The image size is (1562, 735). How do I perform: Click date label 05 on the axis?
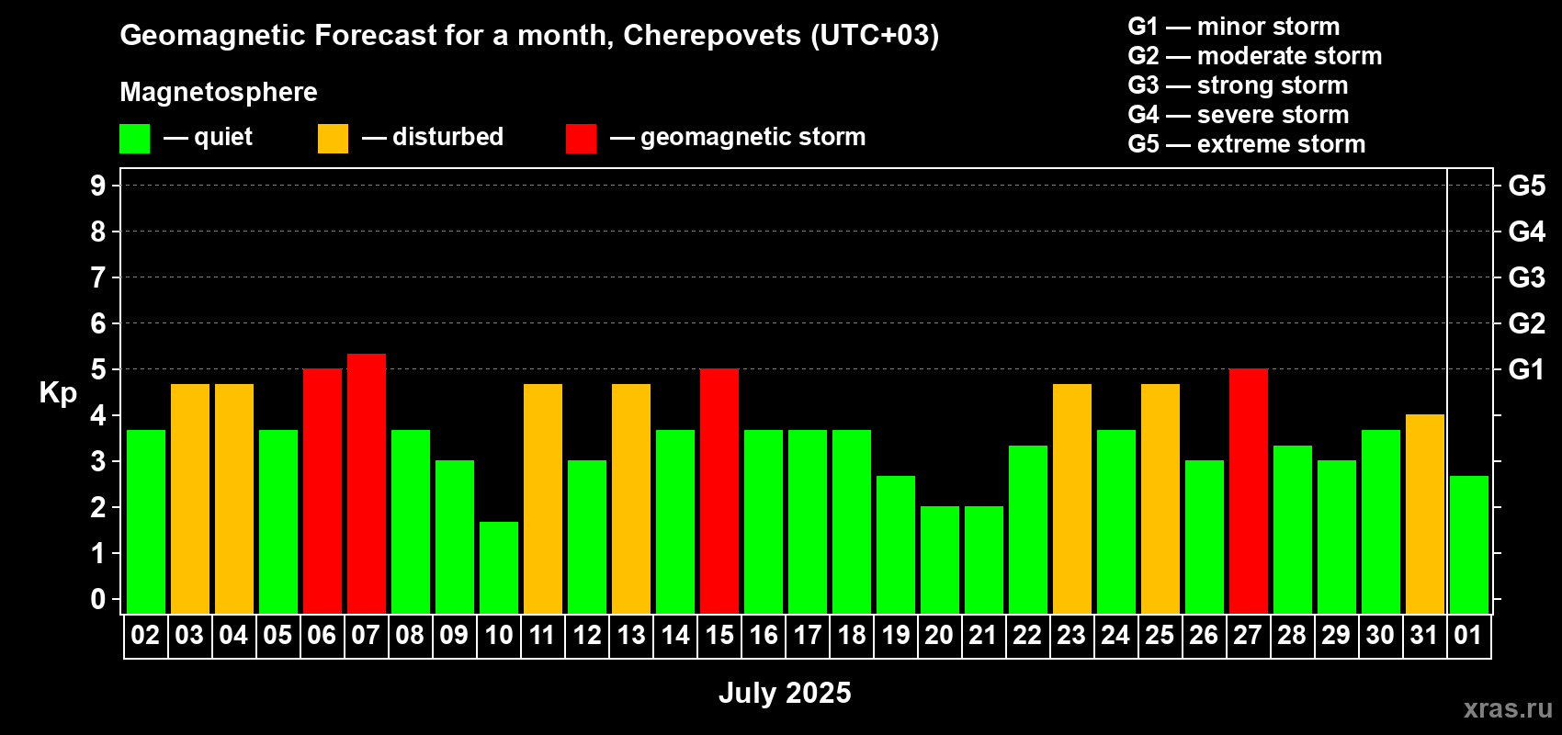(277, 636)
